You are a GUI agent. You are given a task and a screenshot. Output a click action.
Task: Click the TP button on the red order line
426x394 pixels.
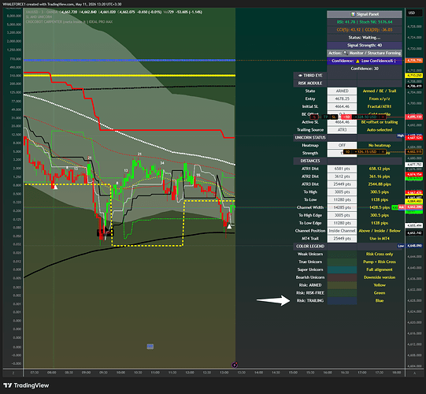coord(325,117)
